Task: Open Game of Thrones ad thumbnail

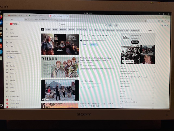Action: point(60,44)
